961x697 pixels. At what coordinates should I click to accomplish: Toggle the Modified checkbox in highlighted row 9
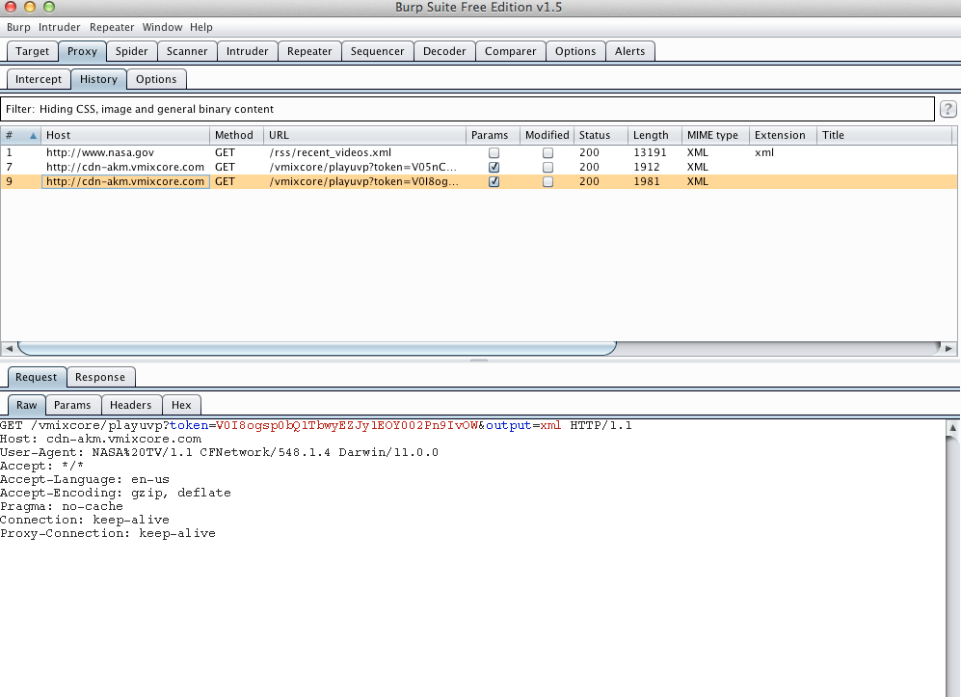coord(547,181)
